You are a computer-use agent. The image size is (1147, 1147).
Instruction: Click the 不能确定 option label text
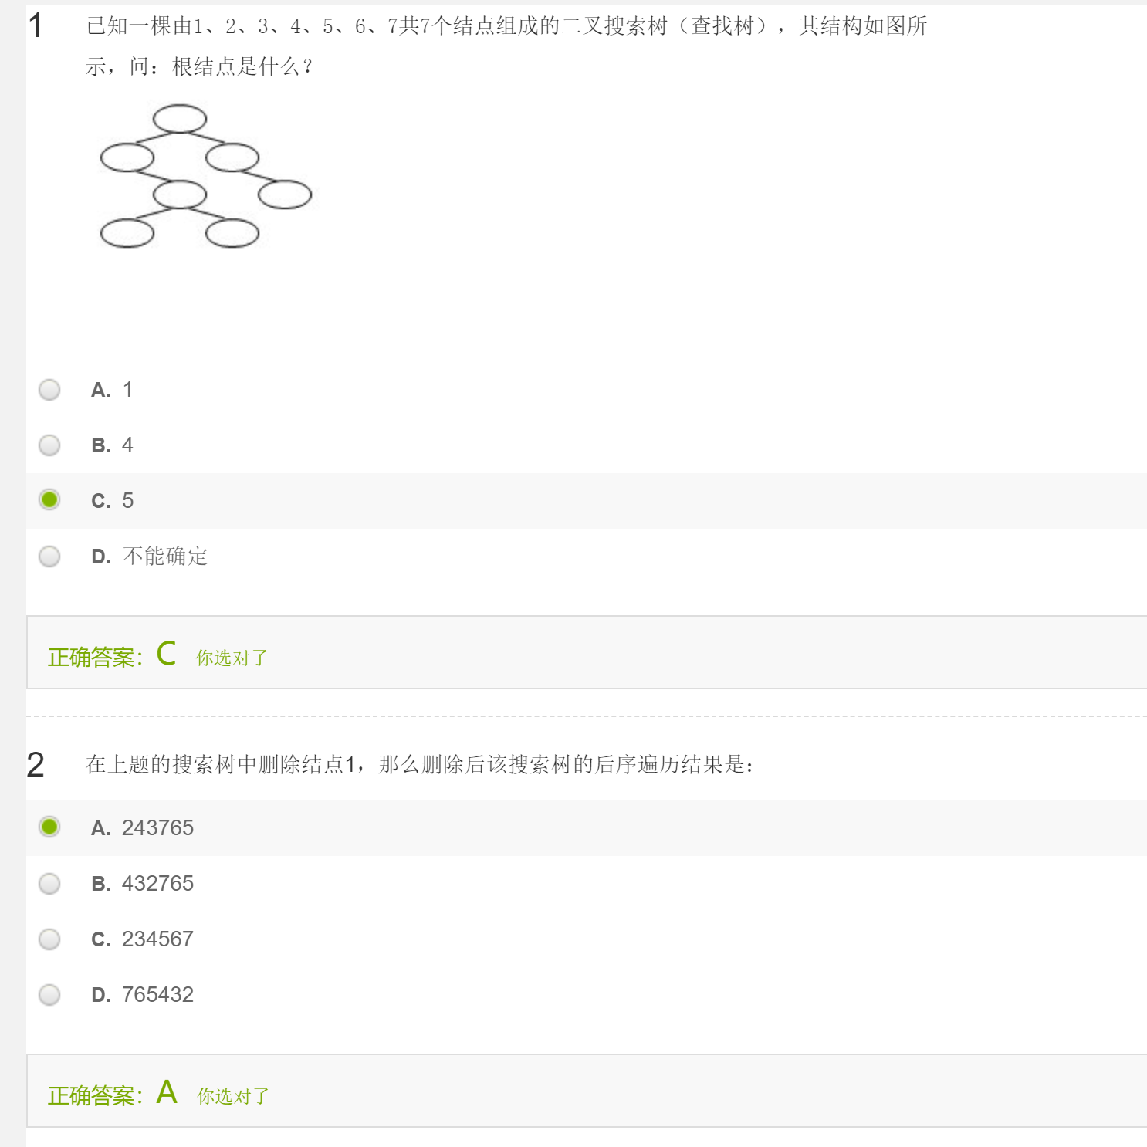(x=164, y=557)
